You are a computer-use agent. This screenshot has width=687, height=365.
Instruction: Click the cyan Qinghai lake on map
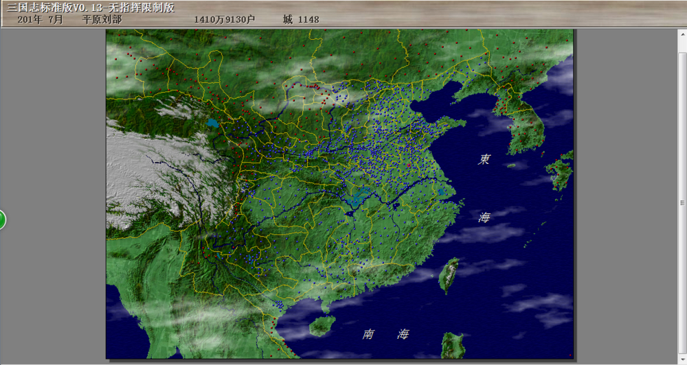pos(212,123)
